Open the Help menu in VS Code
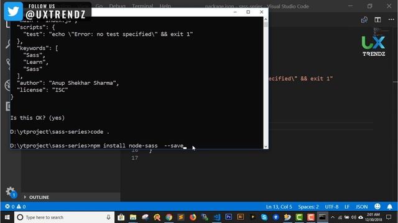The width and height of the screenshot is (398, 223). tap(165, 6)
